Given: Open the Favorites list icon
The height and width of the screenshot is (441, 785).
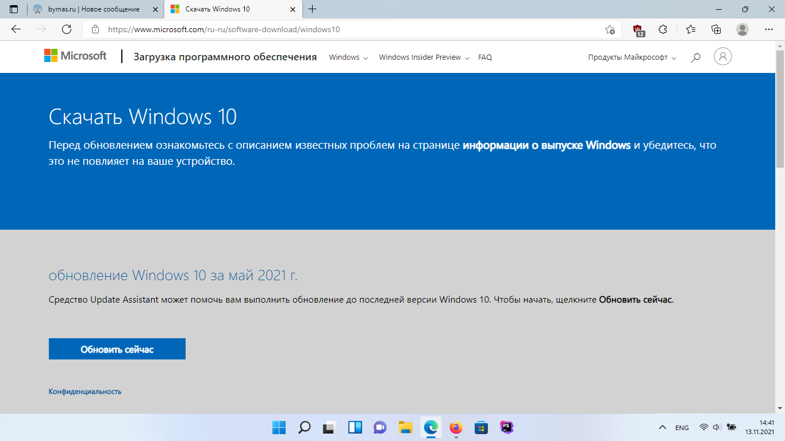Looking at the screenshot, I should pos(690,29).
